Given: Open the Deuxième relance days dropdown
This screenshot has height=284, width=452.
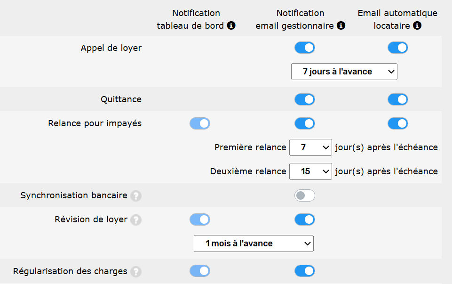Looking at the screenshot, I should [x=310, y=171].
